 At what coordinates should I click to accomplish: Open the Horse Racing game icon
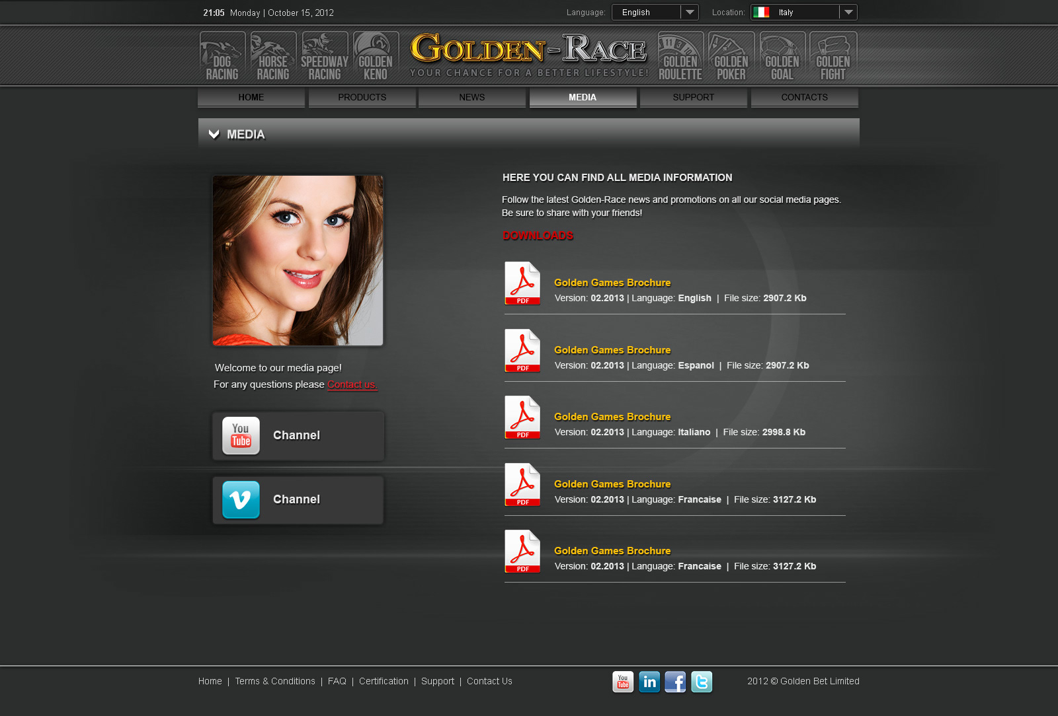[273, 57]
